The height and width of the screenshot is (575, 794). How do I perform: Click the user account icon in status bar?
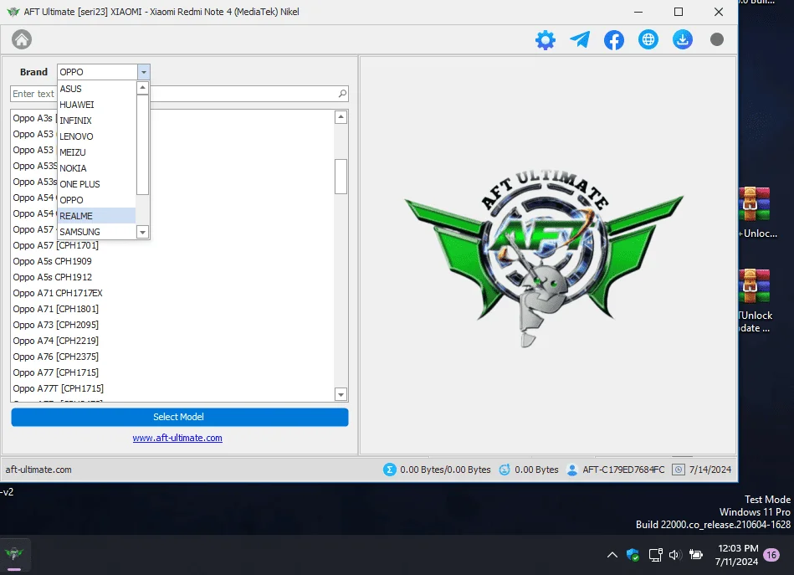pos(572,470)
